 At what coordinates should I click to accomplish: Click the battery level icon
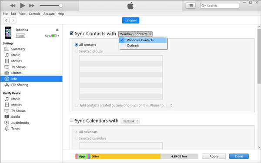(54, 36)
